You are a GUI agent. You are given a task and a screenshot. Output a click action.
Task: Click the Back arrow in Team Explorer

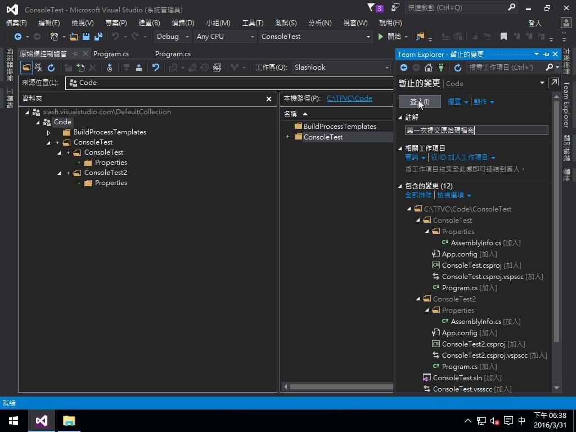404,67
